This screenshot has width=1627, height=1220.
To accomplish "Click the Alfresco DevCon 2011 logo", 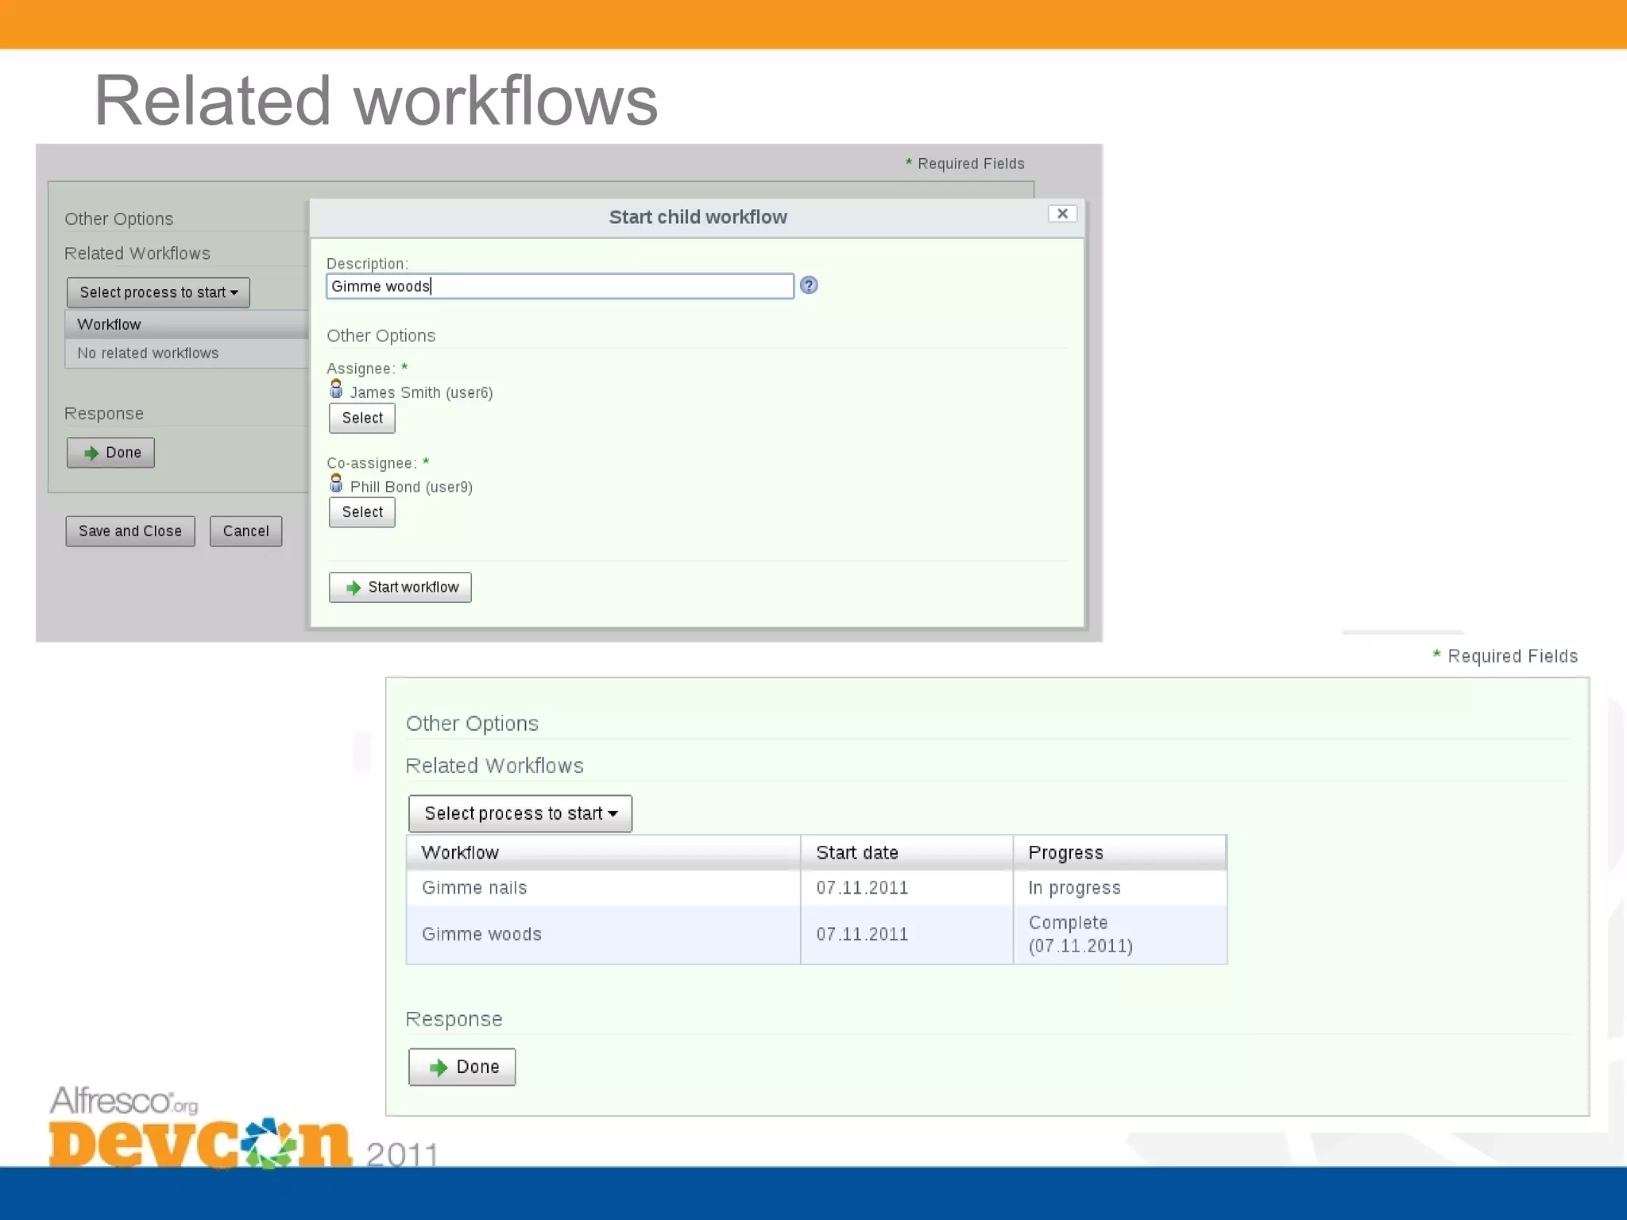I will point(242,1128).
